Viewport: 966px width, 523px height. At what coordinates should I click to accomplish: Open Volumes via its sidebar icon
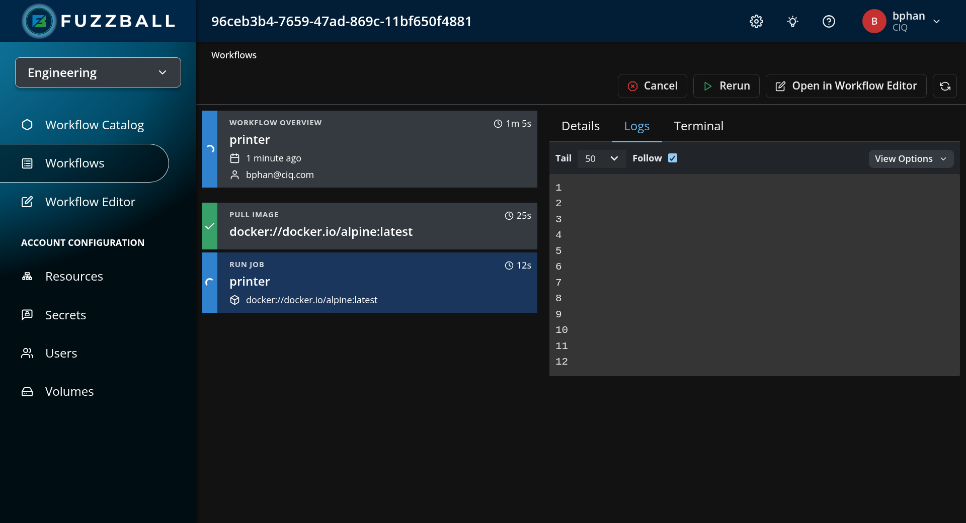click(x=27, y=391)
